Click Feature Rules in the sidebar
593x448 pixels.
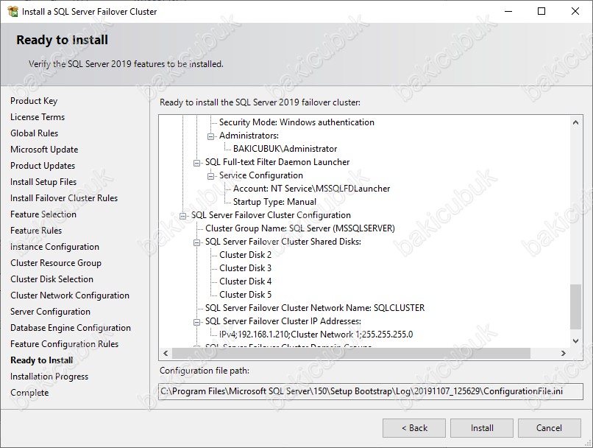click(x=36, y=231)
